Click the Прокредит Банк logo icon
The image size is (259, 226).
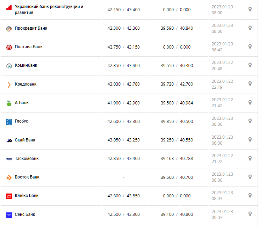coord(9,29)
